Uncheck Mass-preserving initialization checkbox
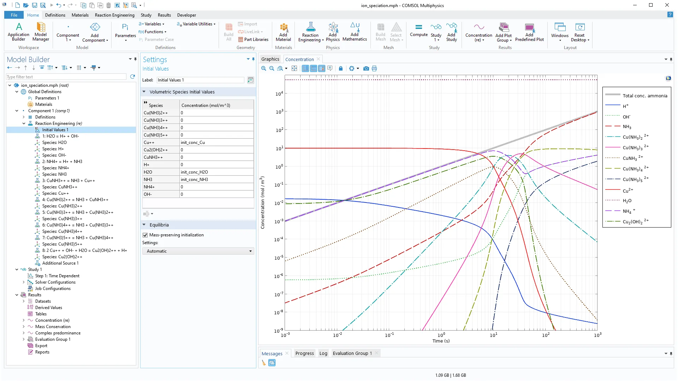Screen dimensions: 678x381 pyautogui.click(x=145, y=235)
